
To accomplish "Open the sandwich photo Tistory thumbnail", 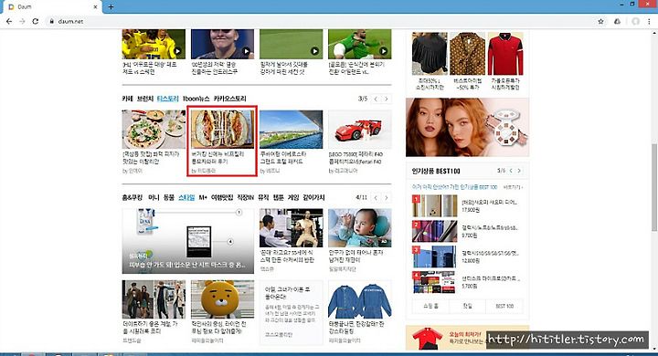I will tap(222, 129).
